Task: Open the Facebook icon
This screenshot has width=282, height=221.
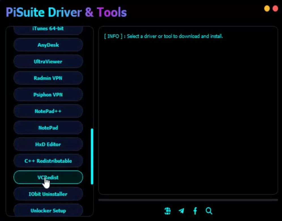Action: [x=195, y=211]
